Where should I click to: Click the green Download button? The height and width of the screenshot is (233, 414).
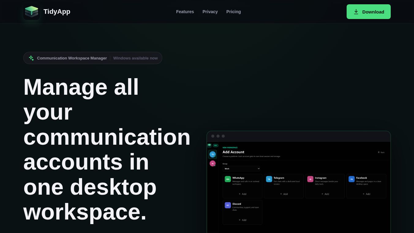coord(369,12)
